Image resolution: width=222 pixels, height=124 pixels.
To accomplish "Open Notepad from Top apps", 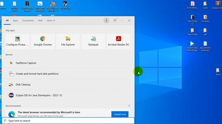I will 93,41.
